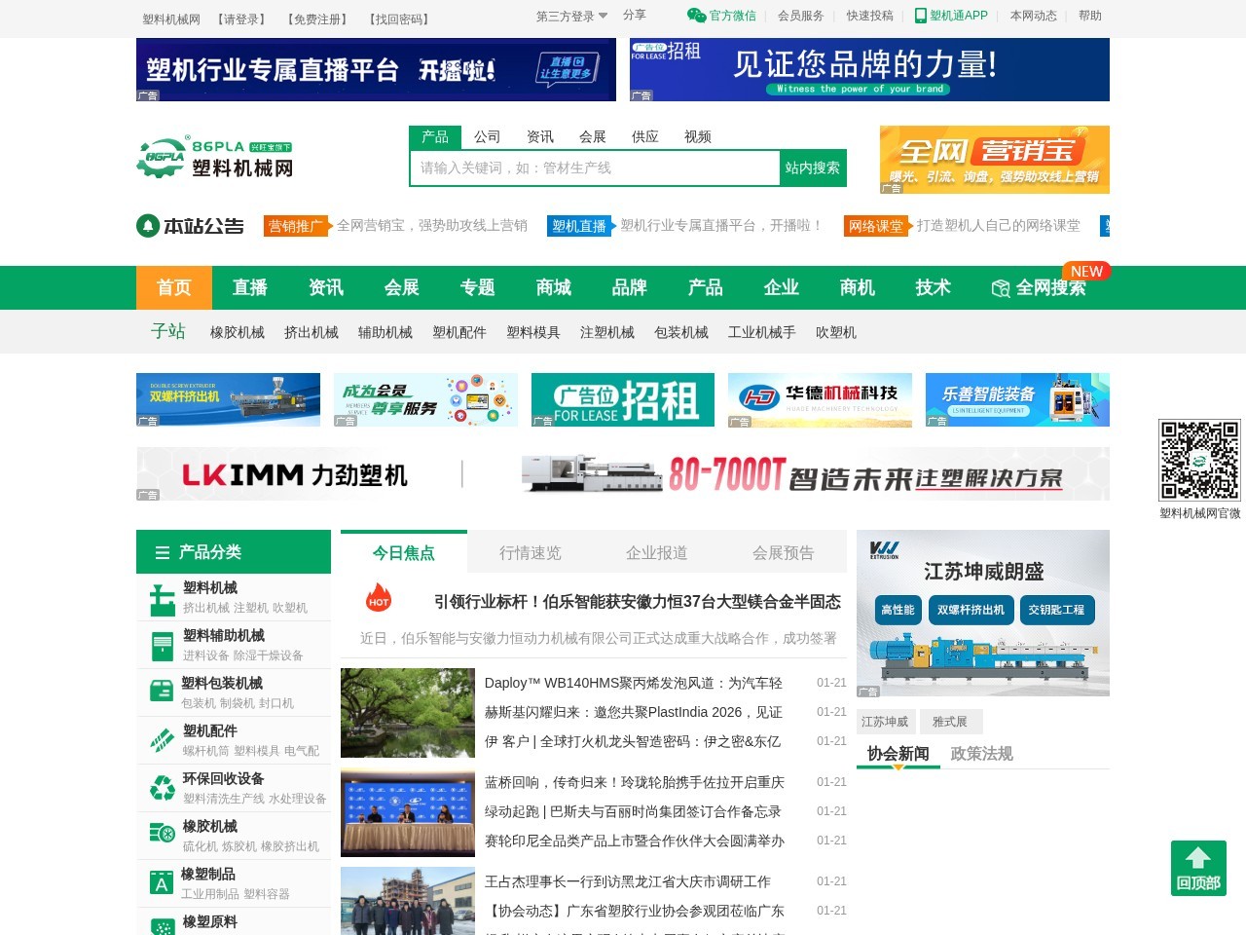Select the 公司 search tab
The image size is (1246, 935).
(487, 137)
